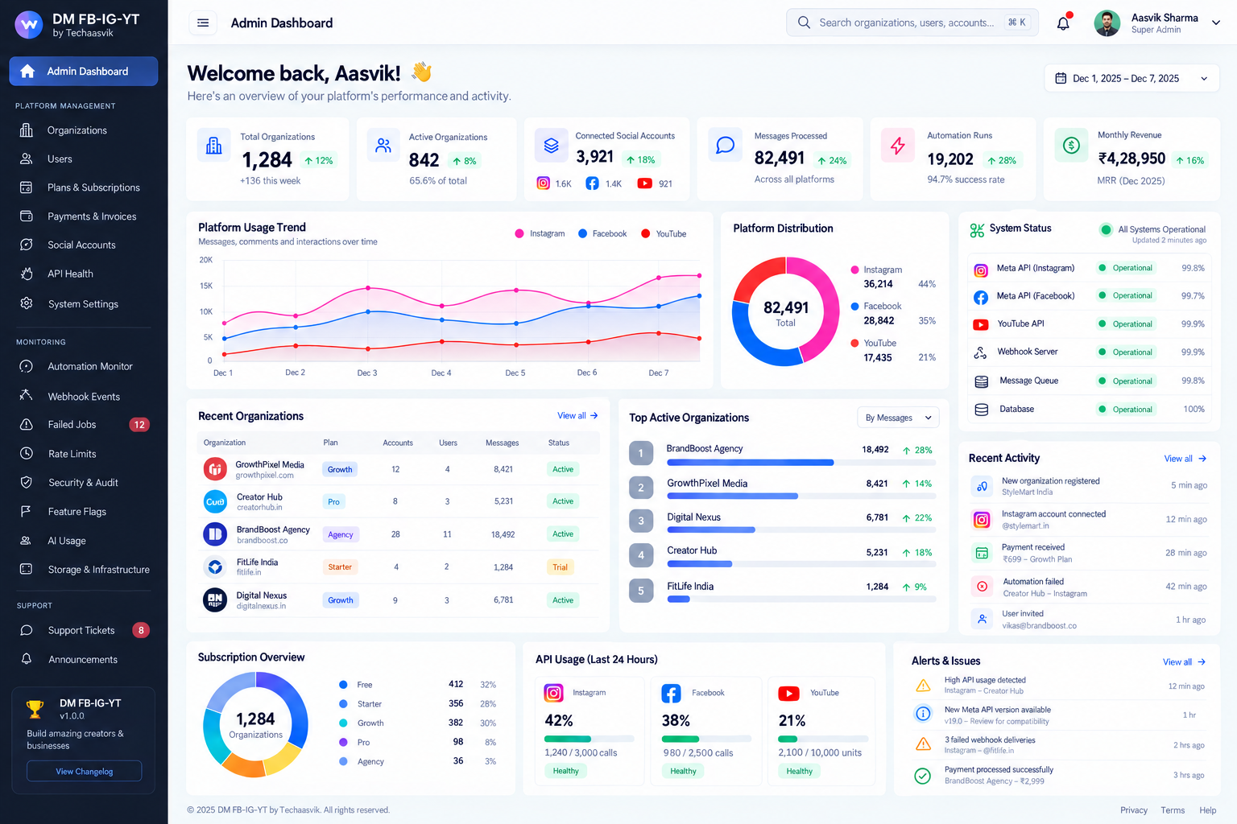This screenshot has width=1237, height=824.
Task: Click the Instagram 42% API usage bar
Action: [590, 739]
